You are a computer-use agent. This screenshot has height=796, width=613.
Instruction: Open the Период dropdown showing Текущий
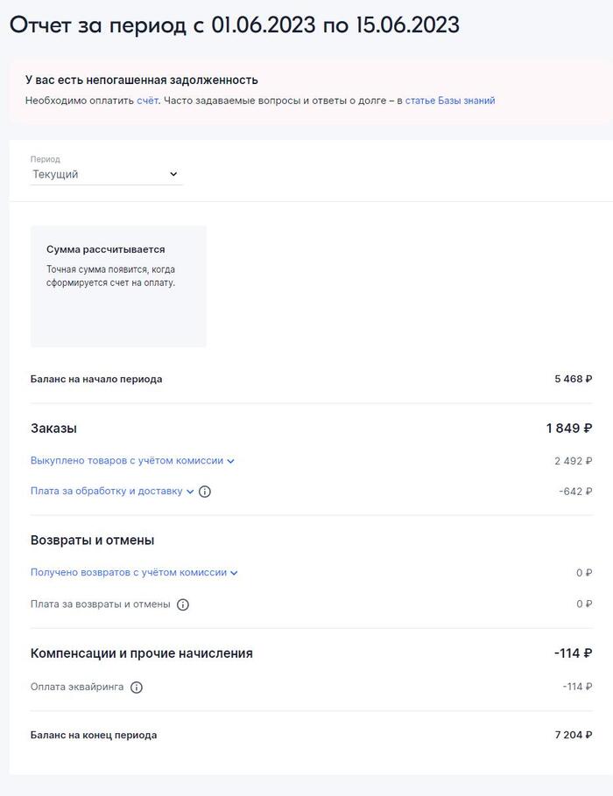[x=106, y=174]
